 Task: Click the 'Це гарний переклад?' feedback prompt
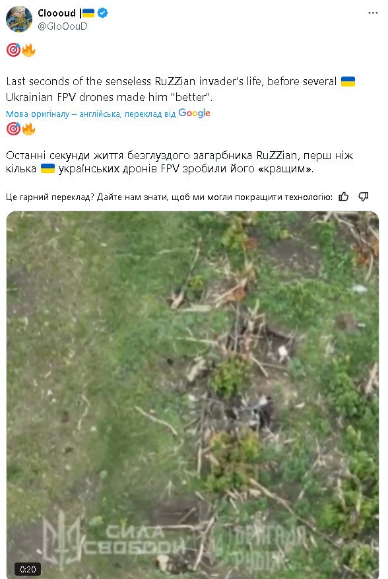click(x=50, y=197)
